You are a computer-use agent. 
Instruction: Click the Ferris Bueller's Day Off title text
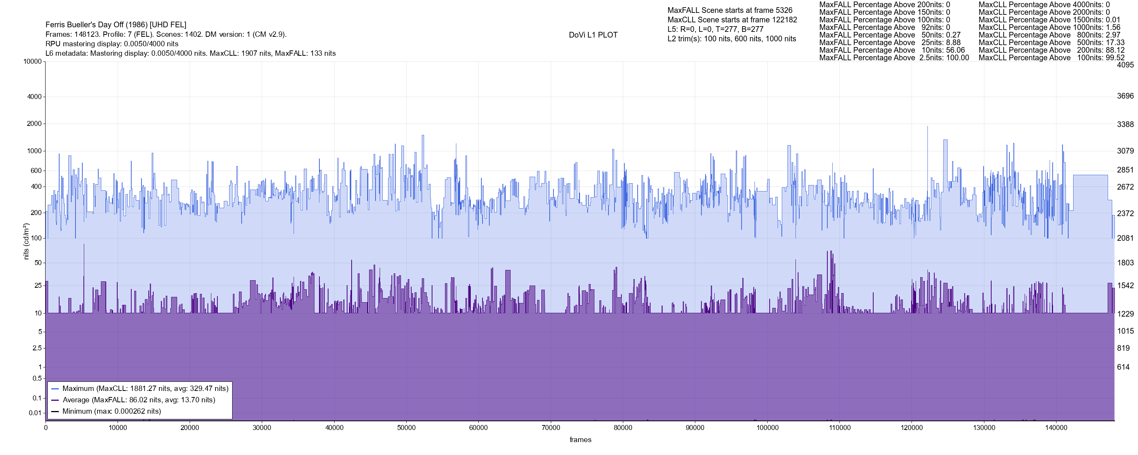[x=116, y=25]
